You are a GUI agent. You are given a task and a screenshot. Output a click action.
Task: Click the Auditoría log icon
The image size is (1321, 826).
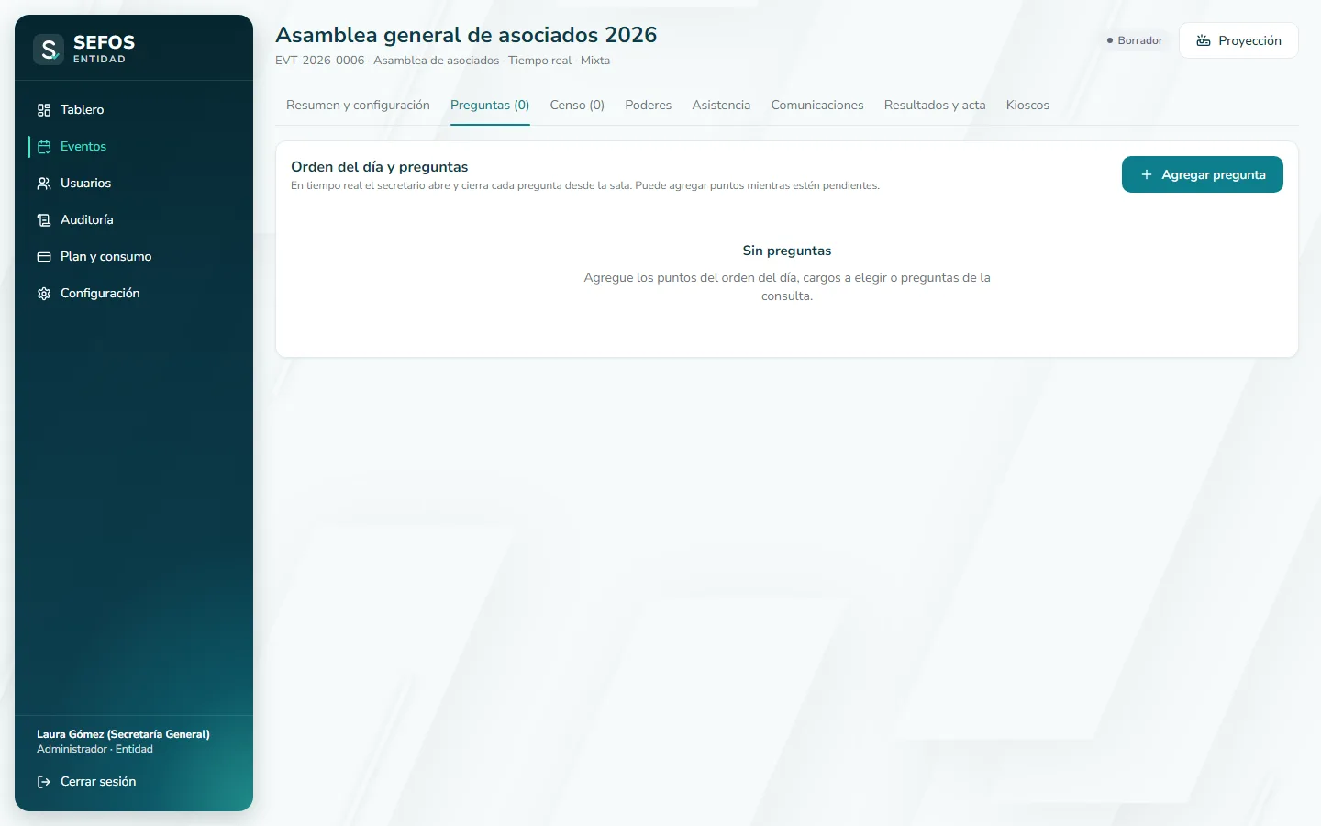click(x=44, y=220)
